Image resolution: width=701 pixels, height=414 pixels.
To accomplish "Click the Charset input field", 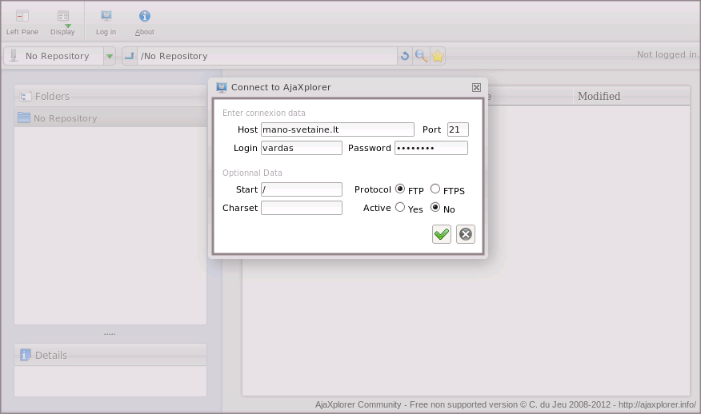I will 301,208.
